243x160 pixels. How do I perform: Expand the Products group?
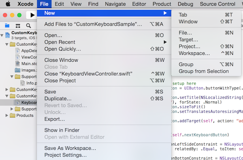click(7, 115)
